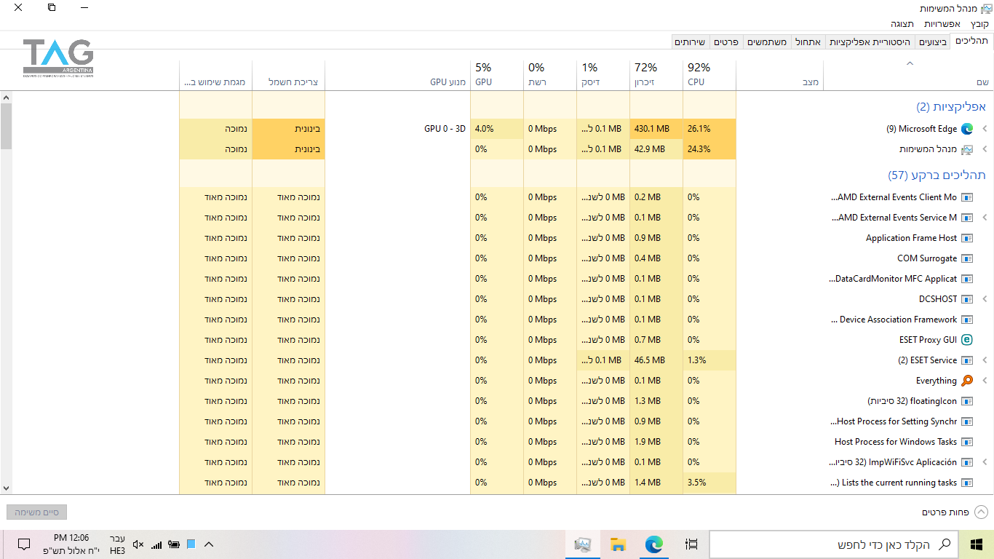Click Host Process for Windows Tasks icon
Image resolution: width=994 pixels, height=559 pixels.
click(x=967, y=442)
